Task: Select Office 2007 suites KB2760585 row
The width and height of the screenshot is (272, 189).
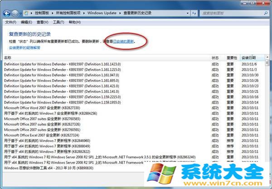Action: [x=134, y=119]
